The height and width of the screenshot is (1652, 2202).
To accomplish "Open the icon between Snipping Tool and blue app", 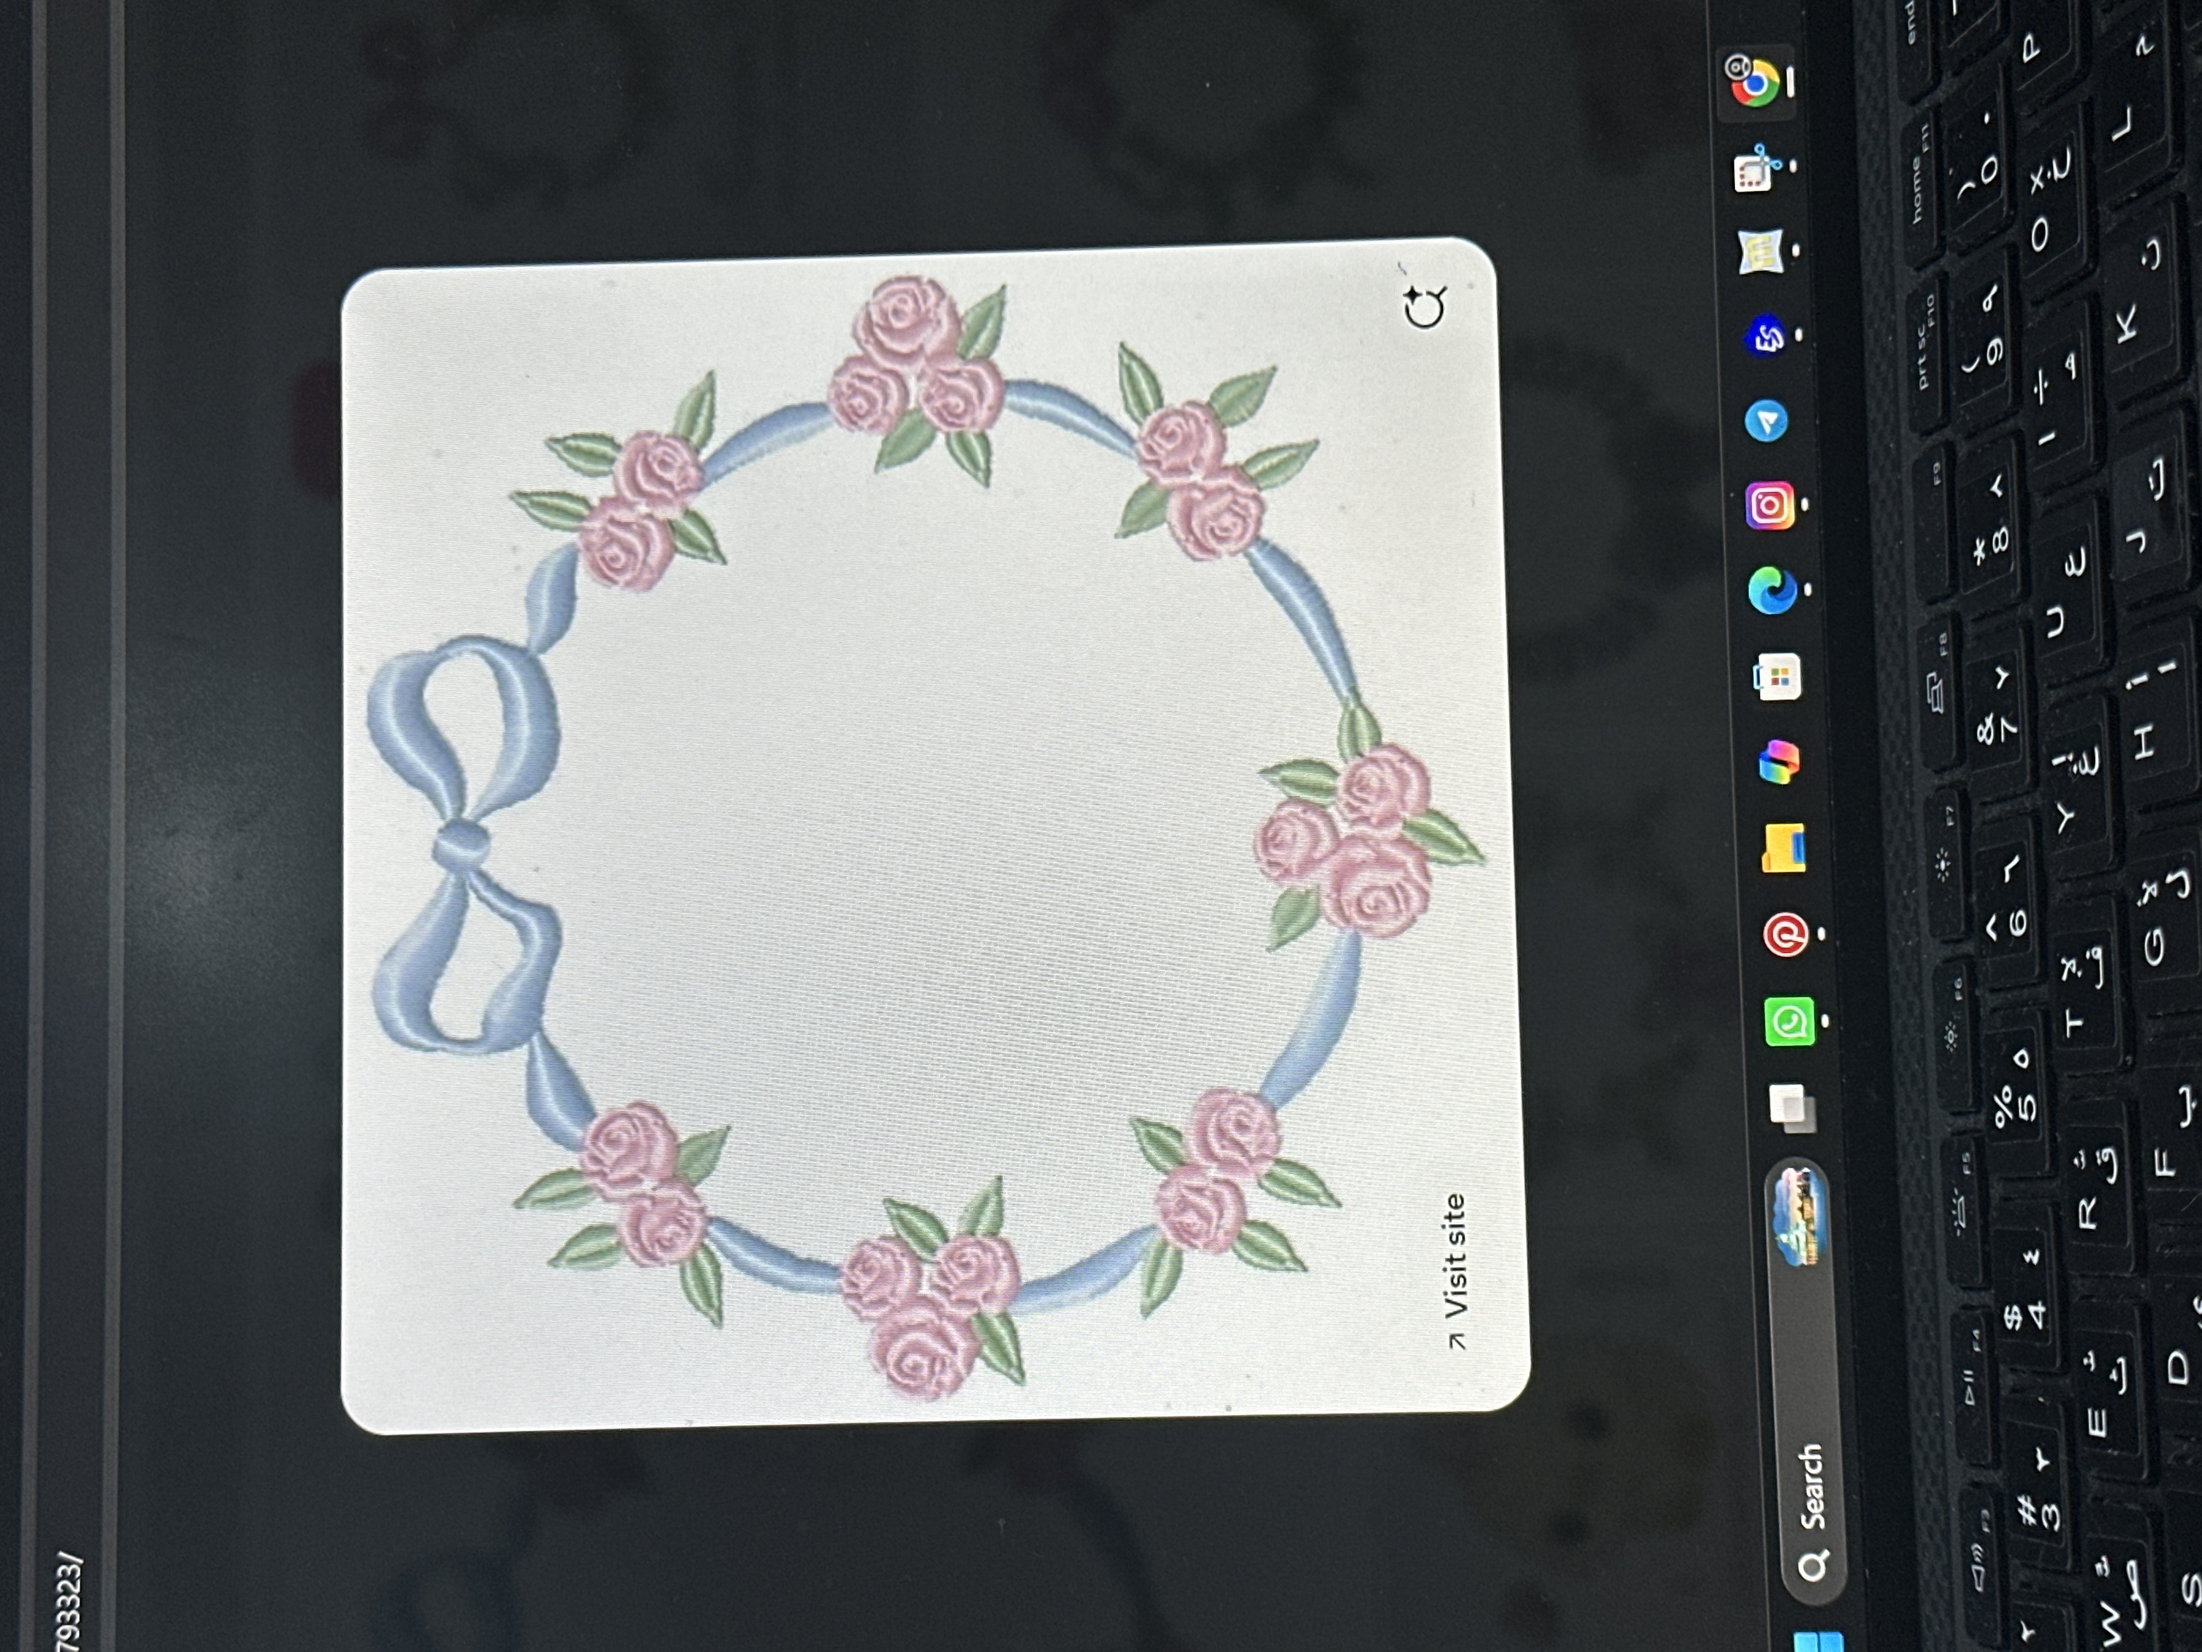I will [x=1760, y=253].
